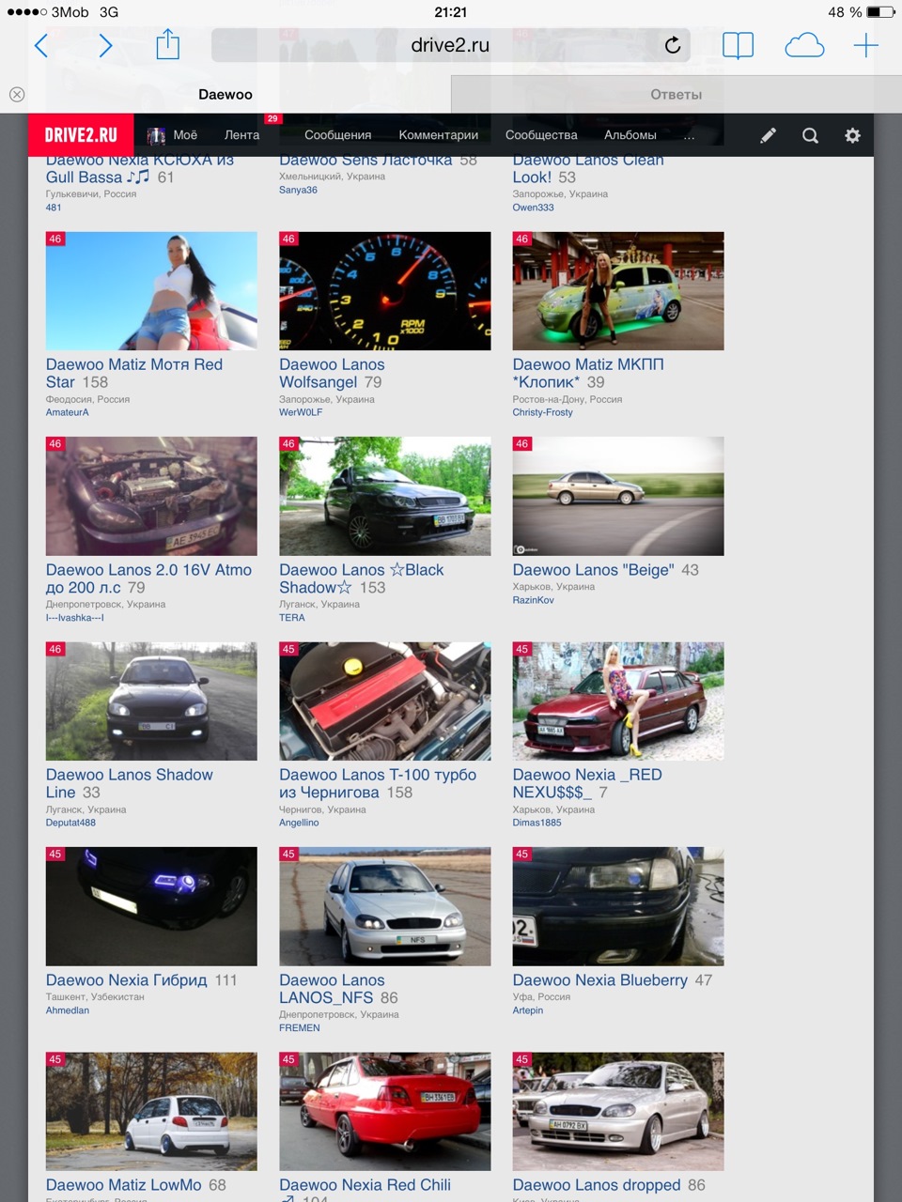The width and height of the screenshot is (902, 1202).
Task: Open Daewoo Lanos Beige thumbnail
Action: pyautogui.click(x=618, y=496)
